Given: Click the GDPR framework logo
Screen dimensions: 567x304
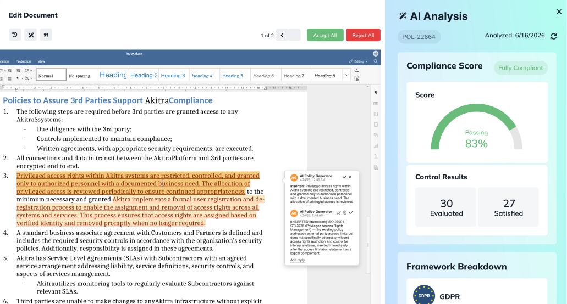Looking at the screenshot, I should click(x=424, y=295).
